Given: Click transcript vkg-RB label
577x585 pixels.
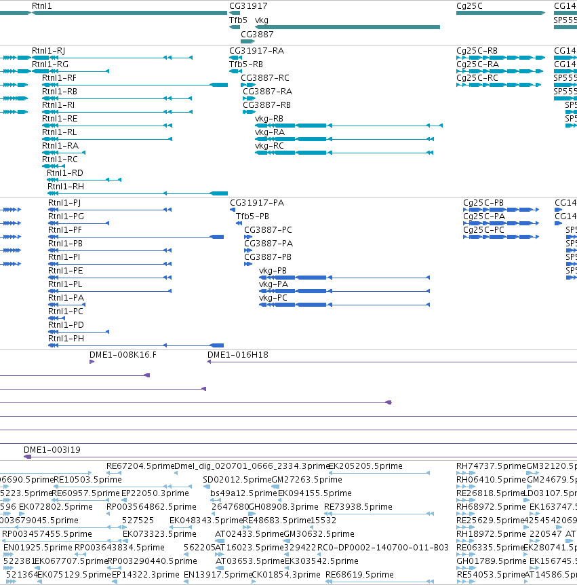Looking at the screenshot, I should tap(269, 118).
